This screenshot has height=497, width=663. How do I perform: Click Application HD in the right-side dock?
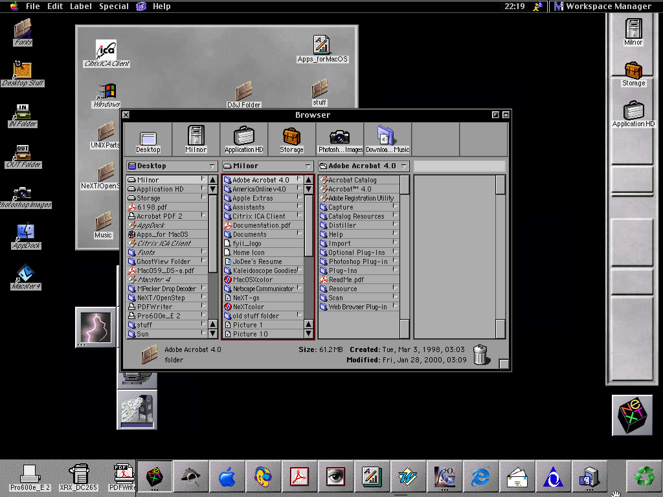[x=633, y=114]
